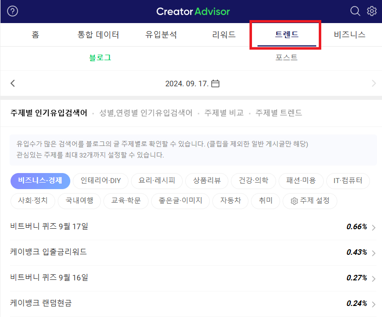Expand 케이뱅크 랜덤현금 row chevron
Screen dimensions: 382x317
(x=373, y=304)
